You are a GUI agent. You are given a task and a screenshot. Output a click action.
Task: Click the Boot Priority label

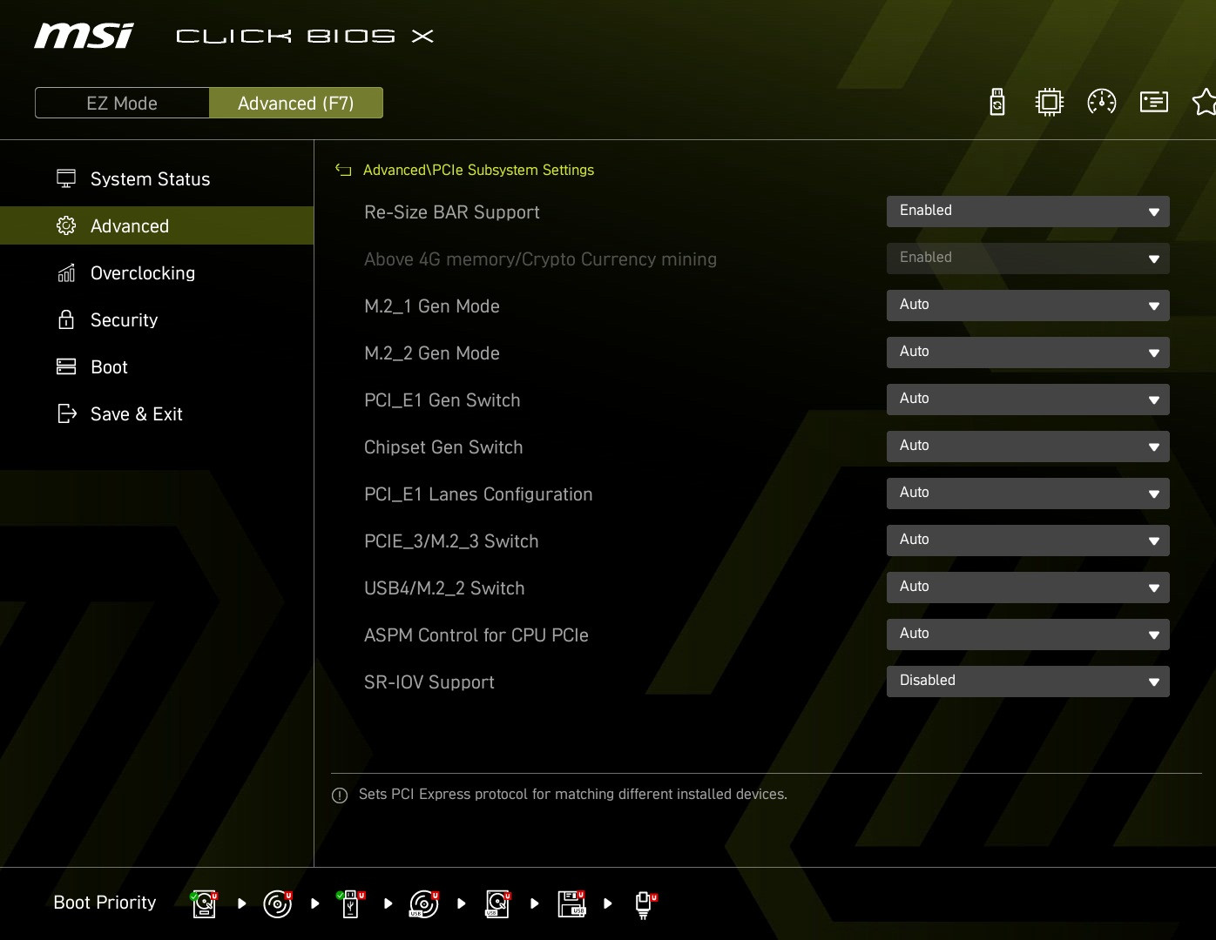pyautogui.click(x=105, y=903)
